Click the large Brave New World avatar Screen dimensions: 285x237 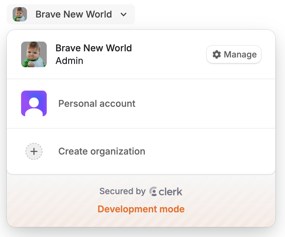34,55
